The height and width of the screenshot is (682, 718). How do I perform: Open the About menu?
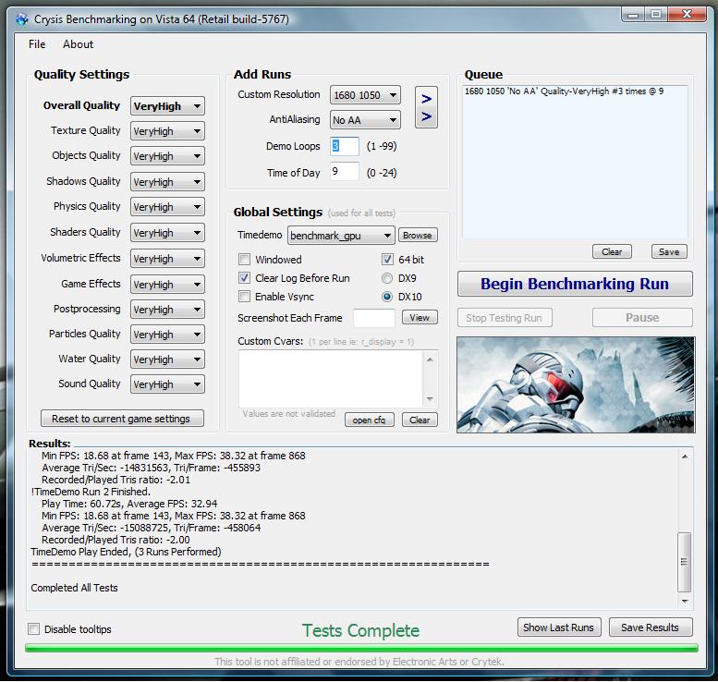pyautogui.click(x=78, y=44)
